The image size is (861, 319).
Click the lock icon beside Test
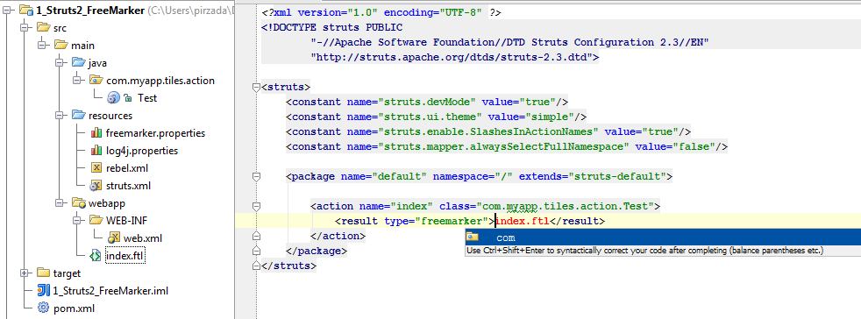tap(129, 98)
